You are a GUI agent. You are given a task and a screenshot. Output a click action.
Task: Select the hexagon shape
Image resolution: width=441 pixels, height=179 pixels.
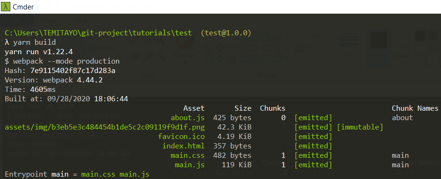click(242, 48)
